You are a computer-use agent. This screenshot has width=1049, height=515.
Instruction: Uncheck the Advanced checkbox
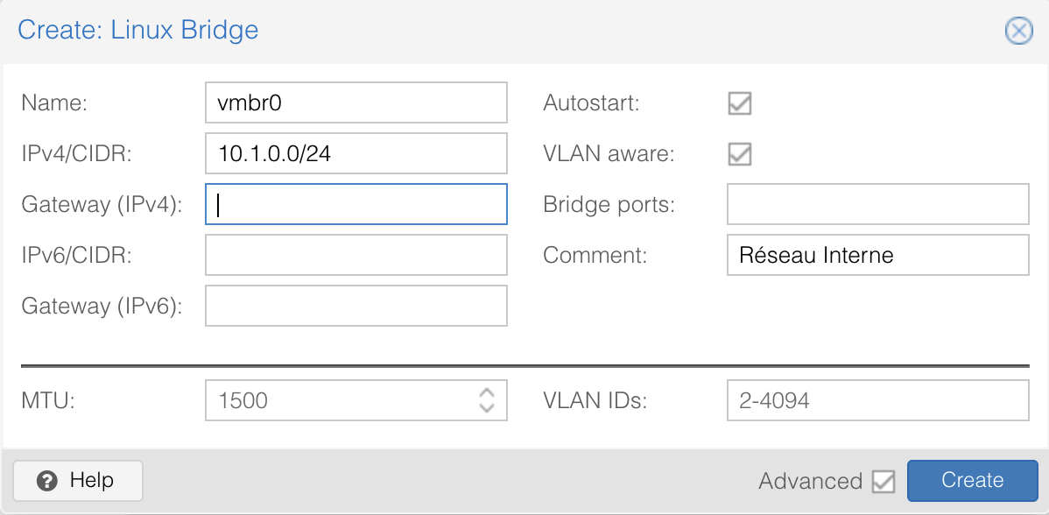point(884,481)
